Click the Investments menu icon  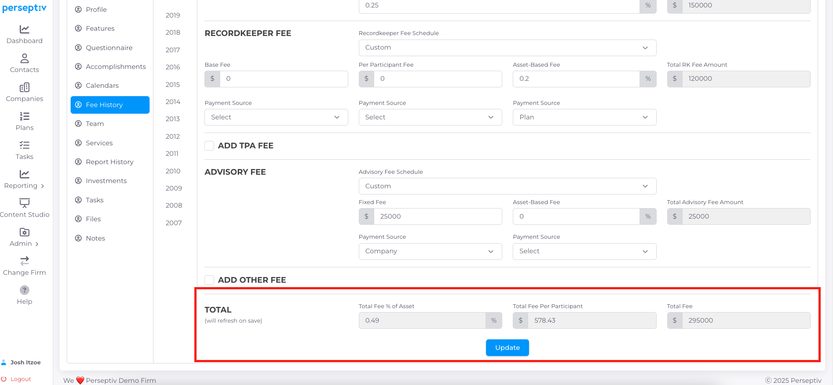click(x=79, y=181)
